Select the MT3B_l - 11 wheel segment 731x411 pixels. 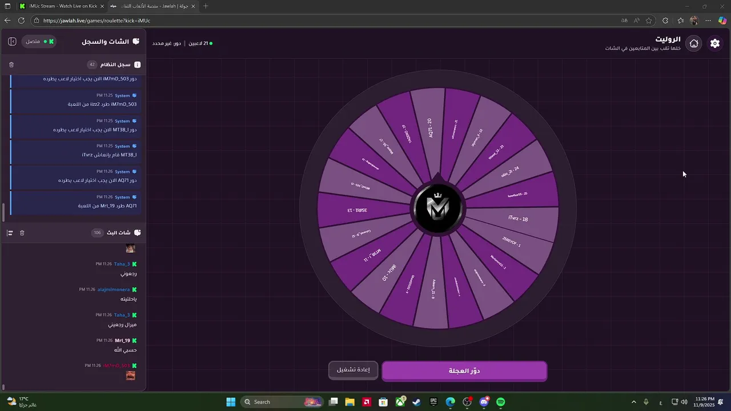(x=372, y=254)
